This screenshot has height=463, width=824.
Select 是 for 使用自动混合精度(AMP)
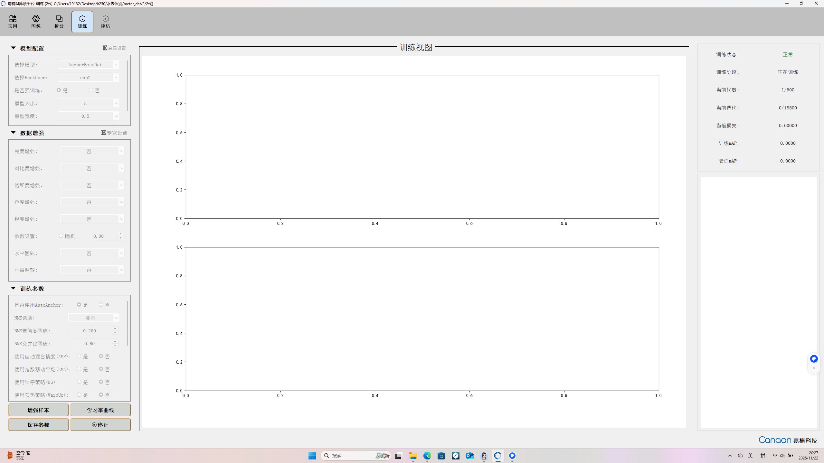tap(79, 356)
